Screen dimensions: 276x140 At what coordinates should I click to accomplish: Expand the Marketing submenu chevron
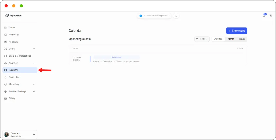[34, 84]
